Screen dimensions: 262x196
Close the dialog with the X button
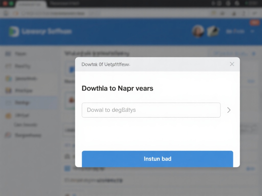[x=232, y=64]
